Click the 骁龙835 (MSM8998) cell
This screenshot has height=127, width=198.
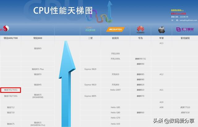click(38, 96)
